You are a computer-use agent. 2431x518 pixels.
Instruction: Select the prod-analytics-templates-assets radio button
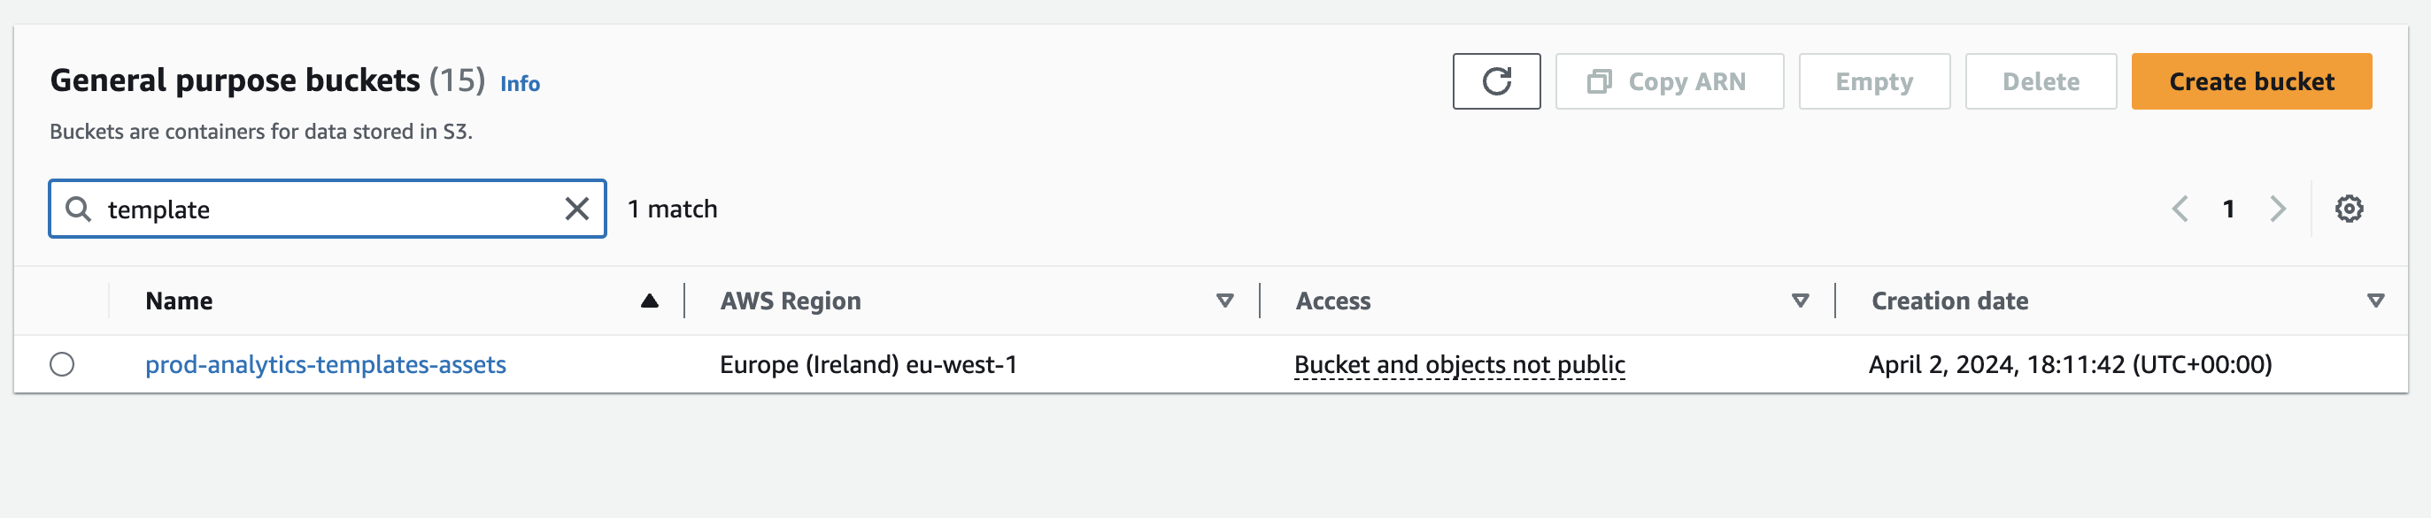62,364
